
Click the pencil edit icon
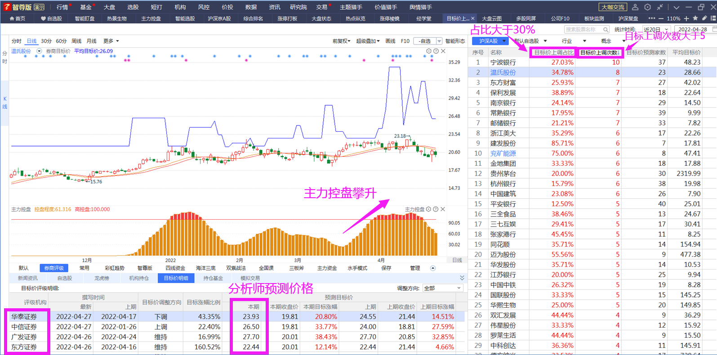click(x=704, y=18)
